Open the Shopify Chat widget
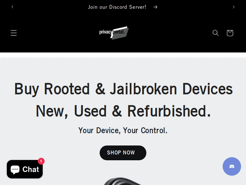Screen dimensions: 246x185 [x=25, y=169]
